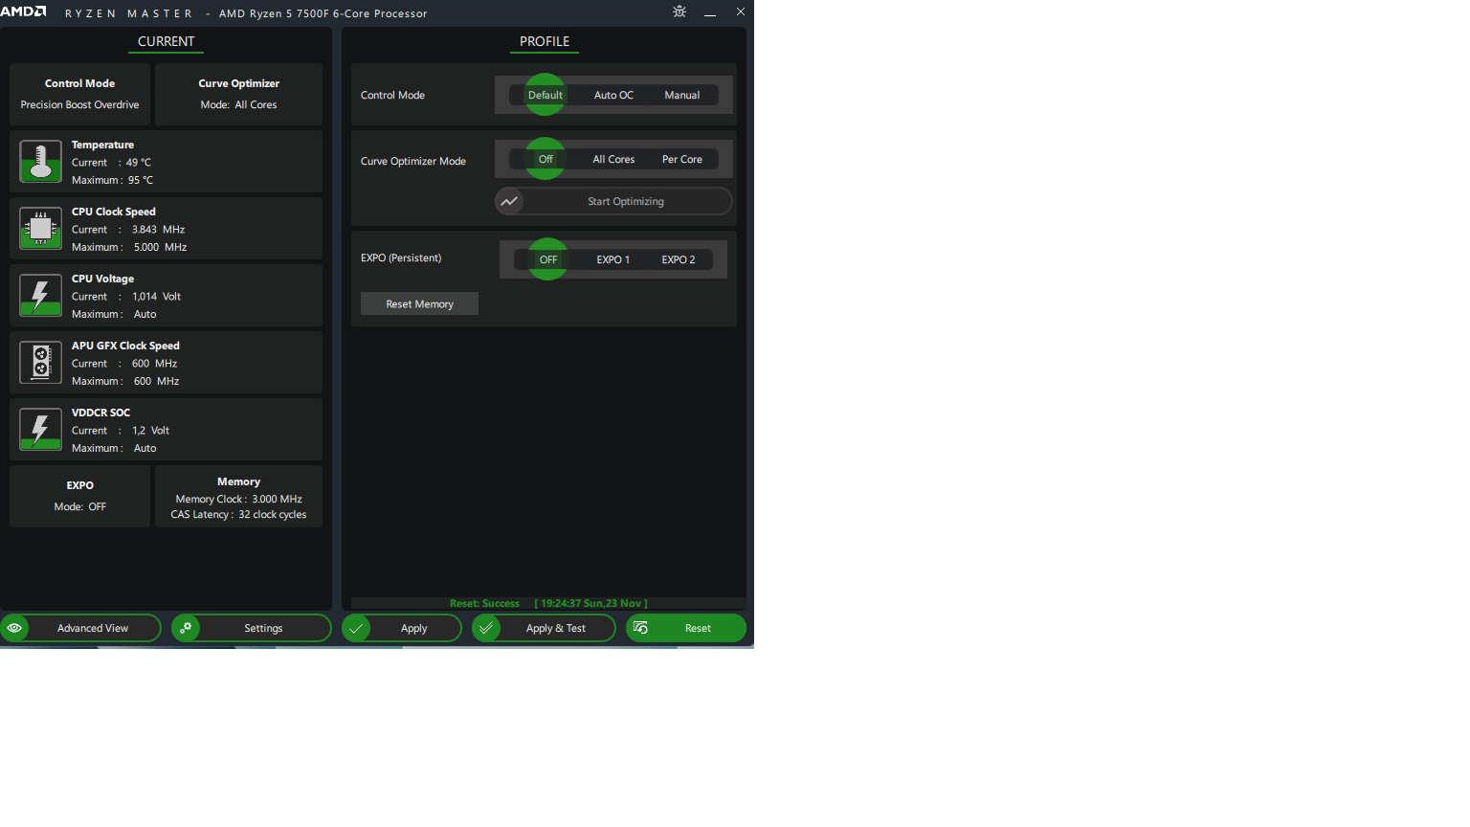Screen dimensions: 1470x827
Task: Click the Memory Clock 3.000 MHz text
Action: (238, 499)
